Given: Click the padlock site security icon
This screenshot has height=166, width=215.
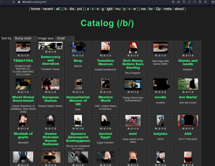Looking at the screenshot, I should click(19, 2).
